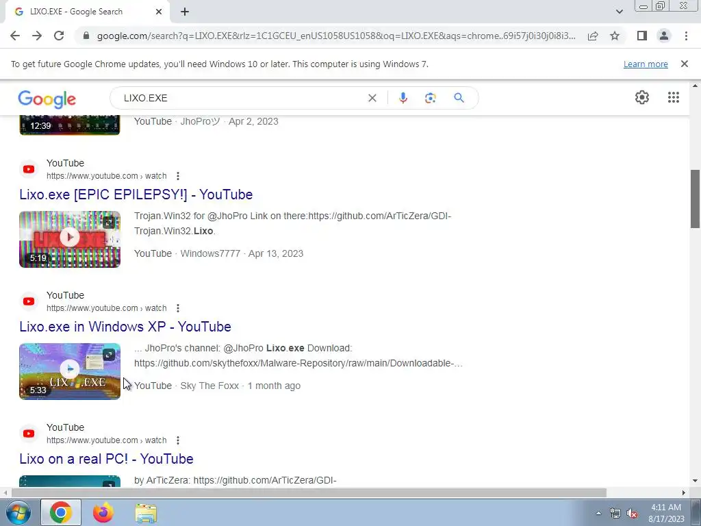Play the Windows XP video thumbnail

click(70, 371)
